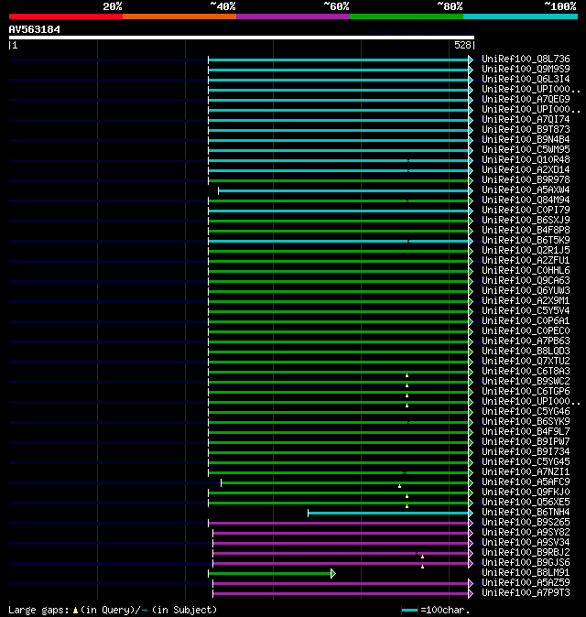The height and width of the screenshot is (617, 586).
Task: Select the UniRef100_A5AZ59 label
Action: 526,583
